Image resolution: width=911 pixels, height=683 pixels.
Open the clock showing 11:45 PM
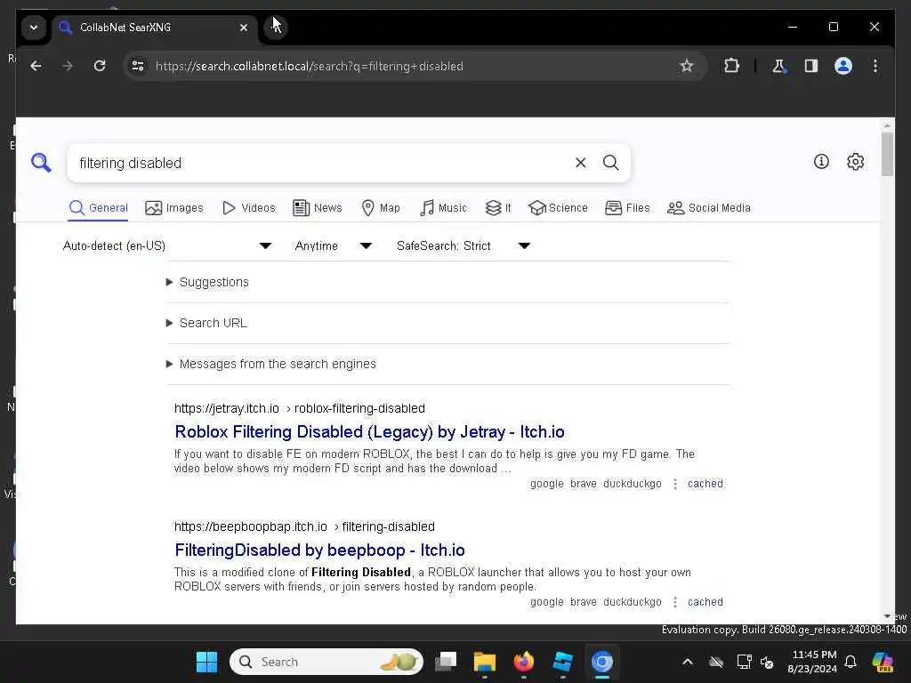[x=812, y=662]
